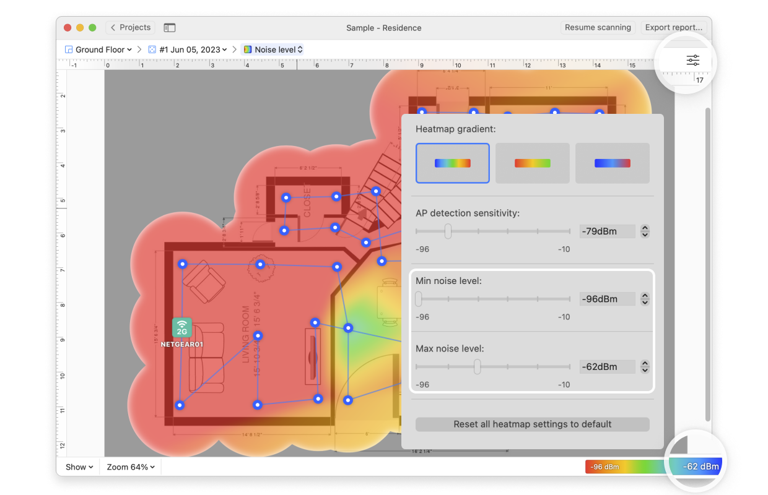The image size is (768, 495).
Task: Click the Sample - Residence window title
Action: click(x=384, y=28)
